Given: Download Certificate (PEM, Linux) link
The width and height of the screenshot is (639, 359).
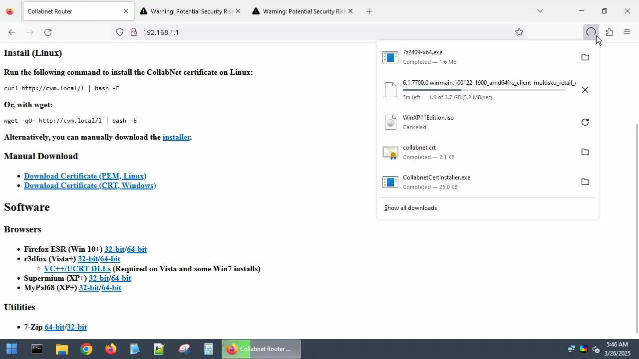Looking at the screenshot, I should pos(85,176).
